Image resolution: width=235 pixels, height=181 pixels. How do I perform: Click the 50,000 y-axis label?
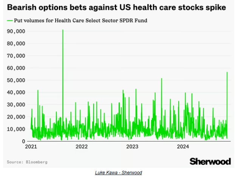click(16, 80)
